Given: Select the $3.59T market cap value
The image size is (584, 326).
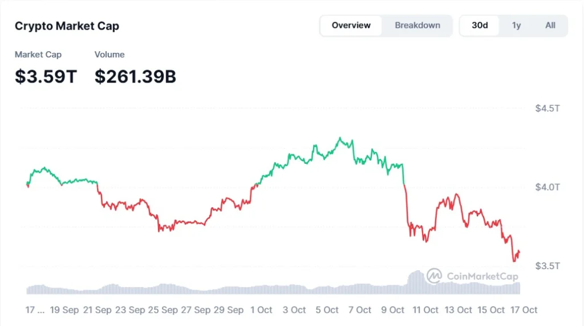Looking at the screenshot, I should pos(46,76).
